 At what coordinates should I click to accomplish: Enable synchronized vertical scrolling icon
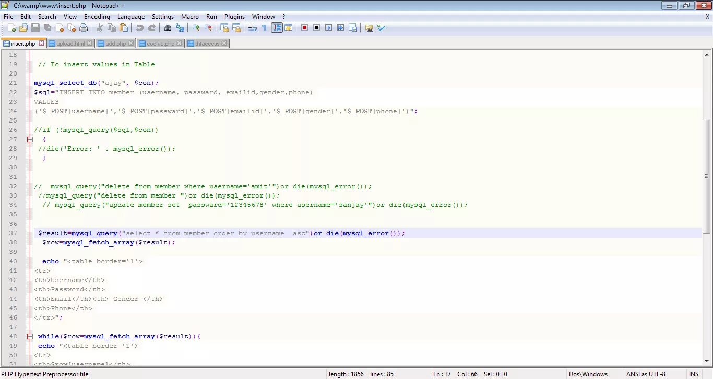224,28
